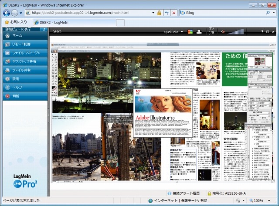Viewport: 279px width, 206px height.
Task: Select the DESK2 - LogMeIn browser tab
Action: (75, 23)
